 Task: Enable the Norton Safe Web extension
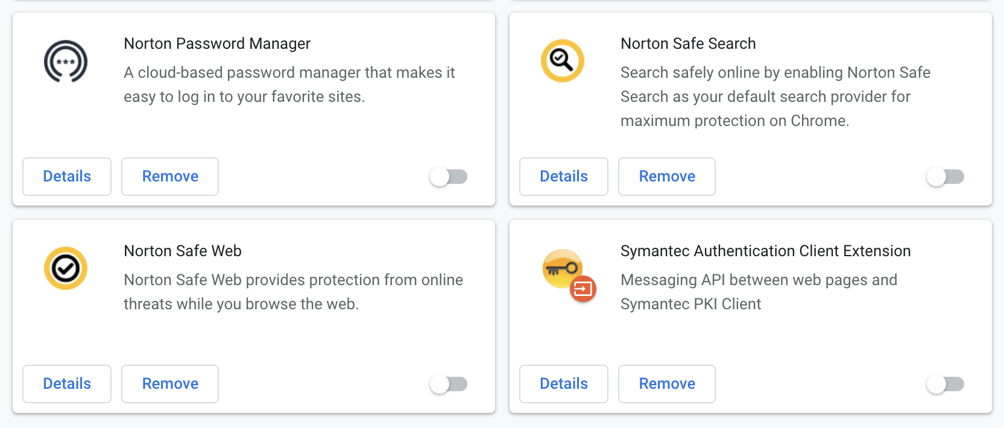(449, 384)
